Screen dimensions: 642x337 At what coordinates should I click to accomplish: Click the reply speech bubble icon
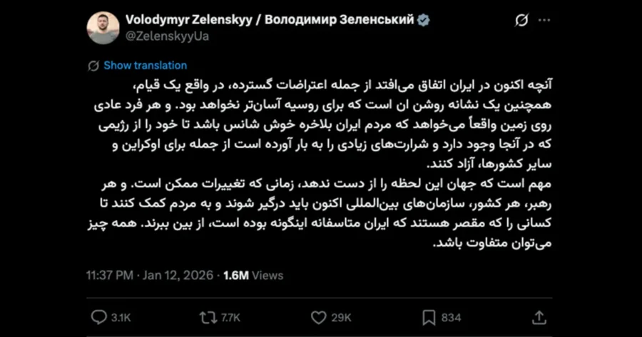98,317
